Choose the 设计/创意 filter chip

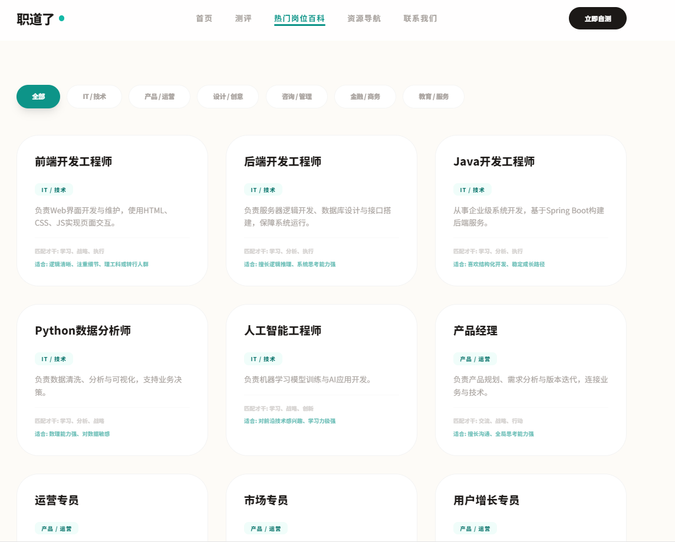tap(228, 97)
